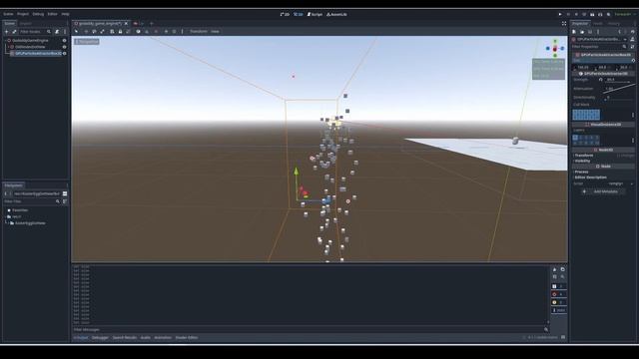
Task: Open the renderer dropdown in top-right
Action: (625, 14)
